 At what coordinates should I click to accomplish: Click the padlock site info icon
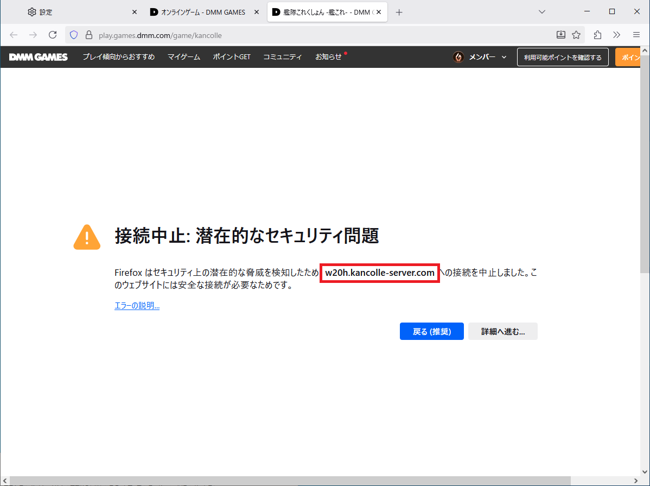point(88,35)
